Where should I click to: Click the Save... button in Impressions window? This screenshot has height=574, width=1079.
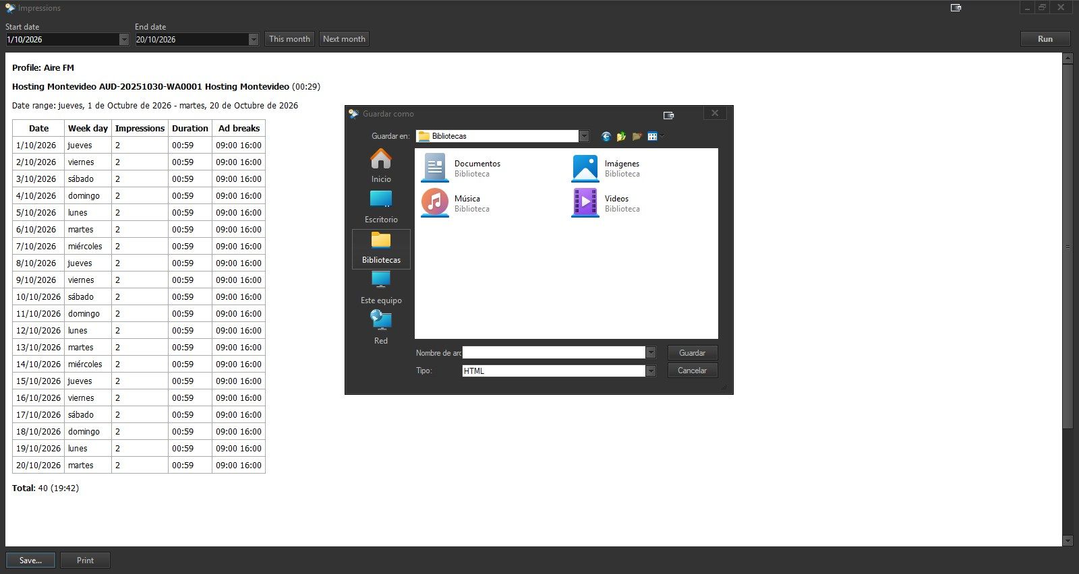click(x=30, y=561)
